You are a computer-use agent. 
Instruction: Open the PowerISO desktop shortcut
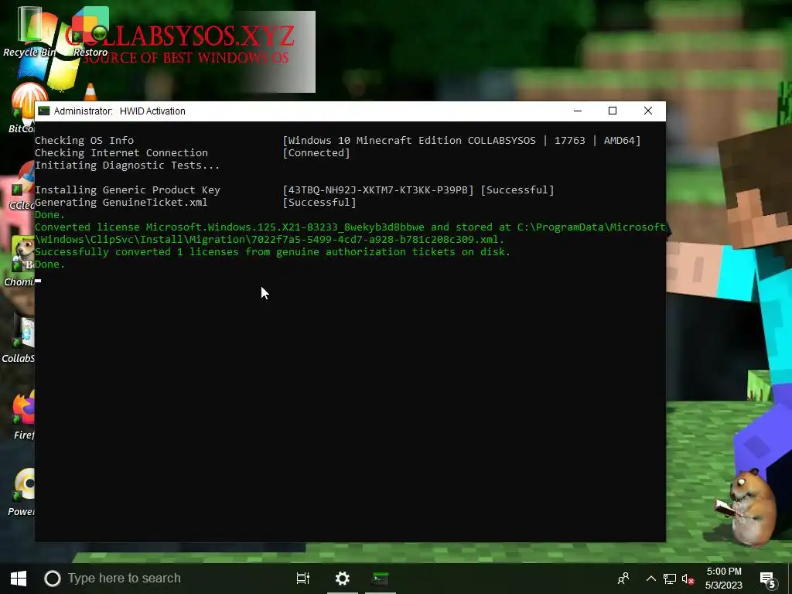pos(21,491)
